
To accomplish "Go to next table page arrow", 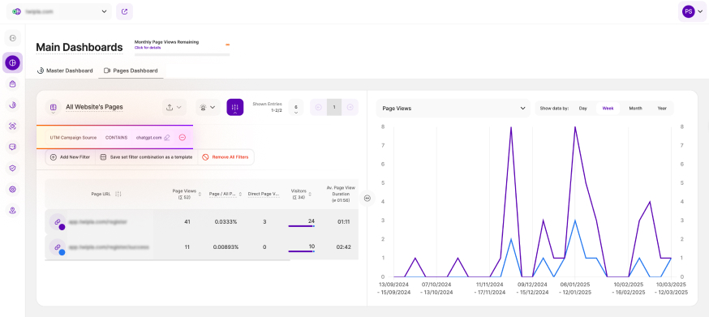I will (x=350, y=107).
